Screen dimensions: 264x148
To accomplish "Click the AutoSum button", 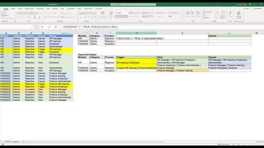I will (x=207, y=12).
